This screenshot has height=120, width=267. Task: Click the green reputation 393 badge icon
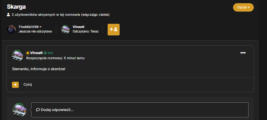(45, 53)
